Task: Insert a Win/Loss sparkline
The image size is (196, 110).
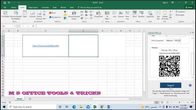Action: pos(127,15)
